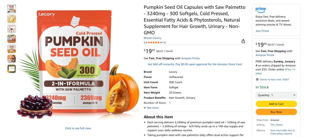This screenshot has height=137, width=309.
Task: Click to see full view link
Action: 78,128
